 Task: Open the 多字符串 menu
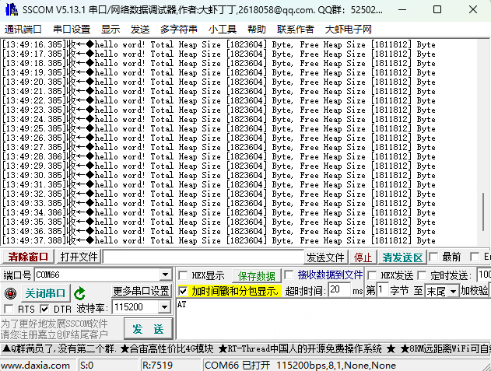coord(178,30)
